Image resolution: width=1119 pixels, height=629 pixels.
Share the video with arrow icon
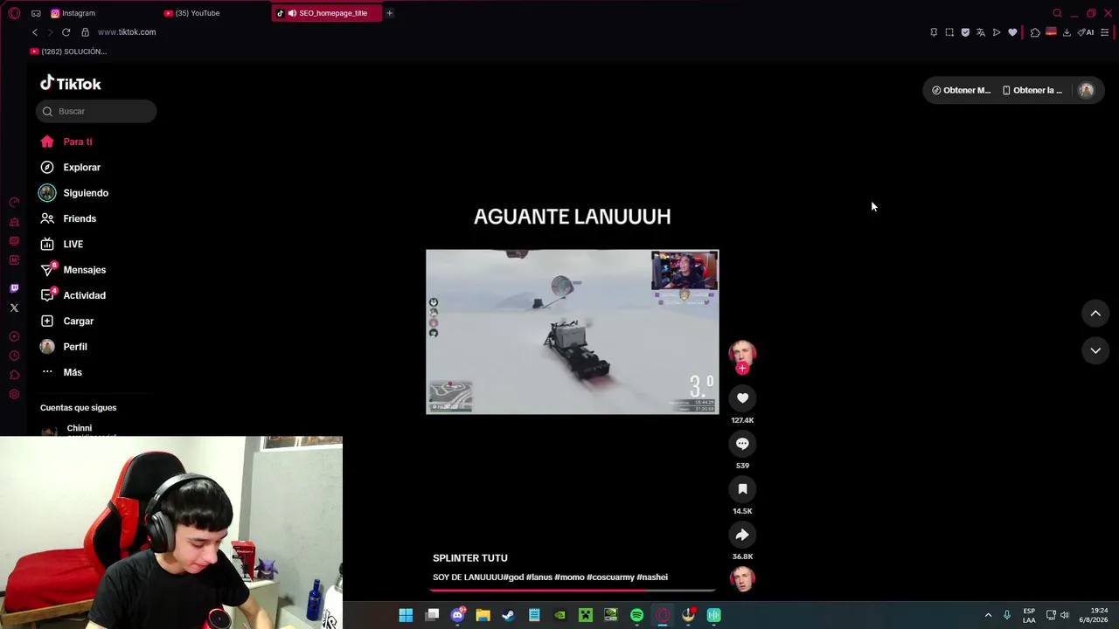point(742,535)
